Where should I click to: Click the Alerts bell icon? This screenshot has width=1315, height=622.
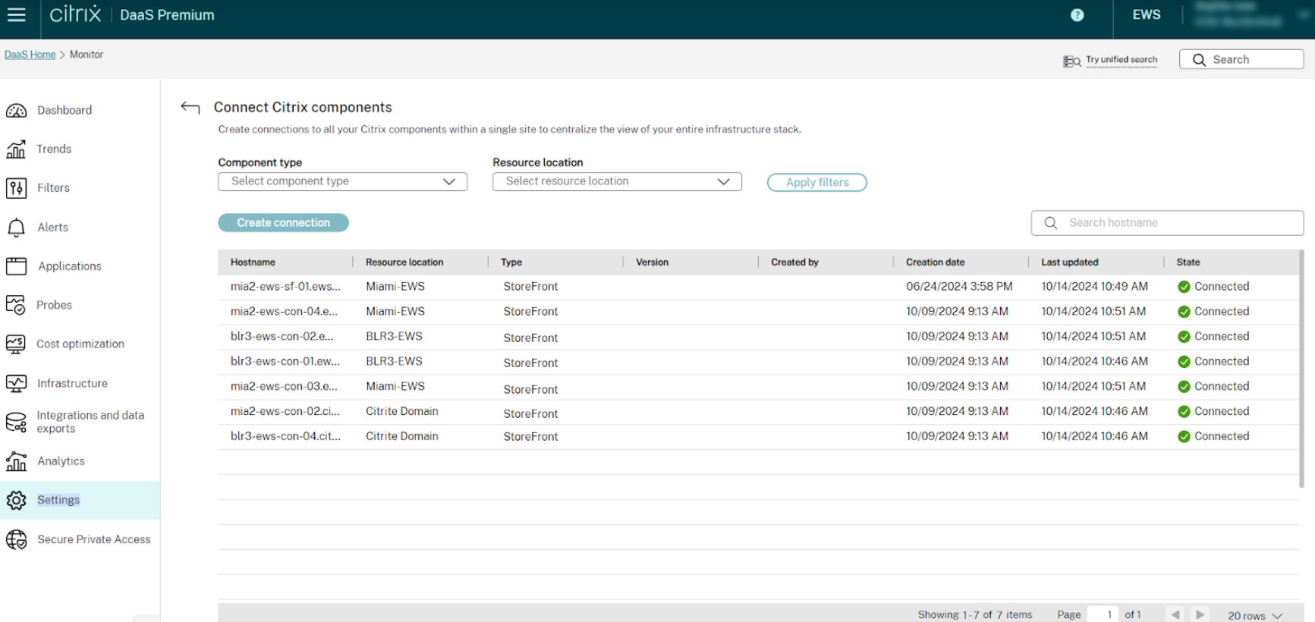[17, 228]
